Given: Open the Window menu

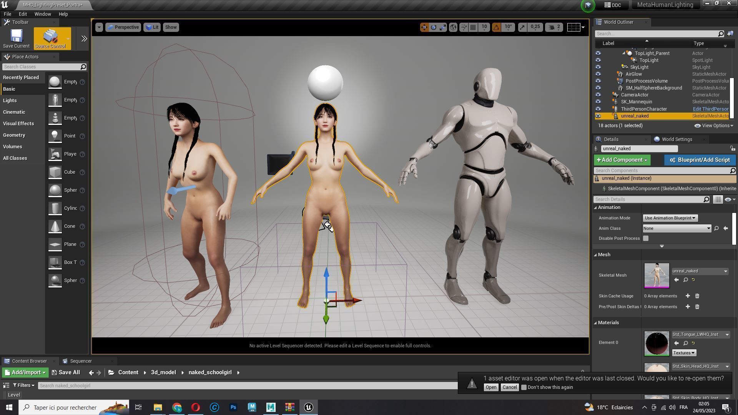Looking at the screenshot, I should point(42,14).
